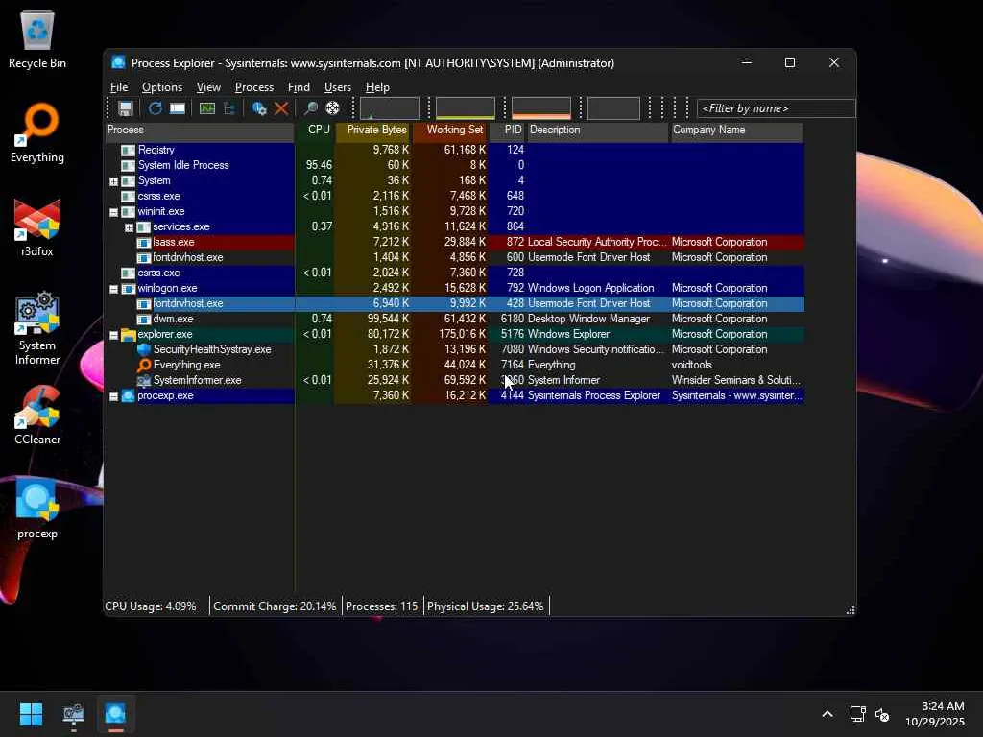Click the SystemInformer.exe process icon
The height and width of the screenshot is (737, 983).
(x=144, y=380)
